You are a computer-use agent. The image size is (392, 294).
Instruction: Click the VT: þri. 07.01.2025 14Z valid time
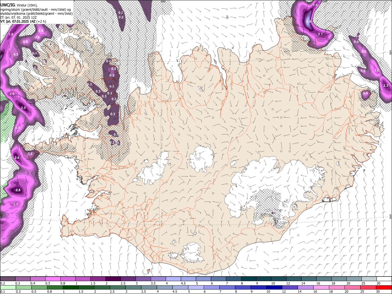point(18,21)
